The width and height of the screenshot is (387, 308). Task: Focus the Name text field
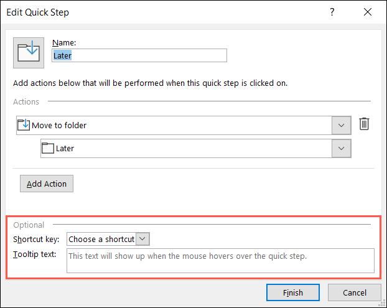[x=139, y=55]
